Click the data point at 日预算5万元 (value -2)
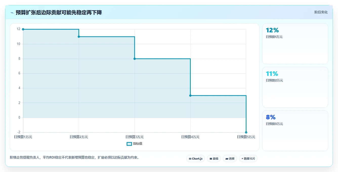 pyautogui.click(x=246, y=132)
